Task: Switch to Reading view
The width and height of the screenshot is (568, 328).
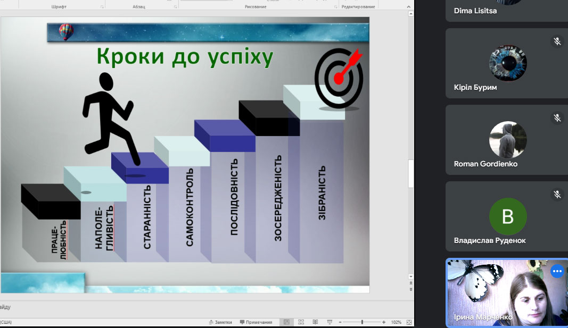Action: pyautogui.click(x=315, y=322)
